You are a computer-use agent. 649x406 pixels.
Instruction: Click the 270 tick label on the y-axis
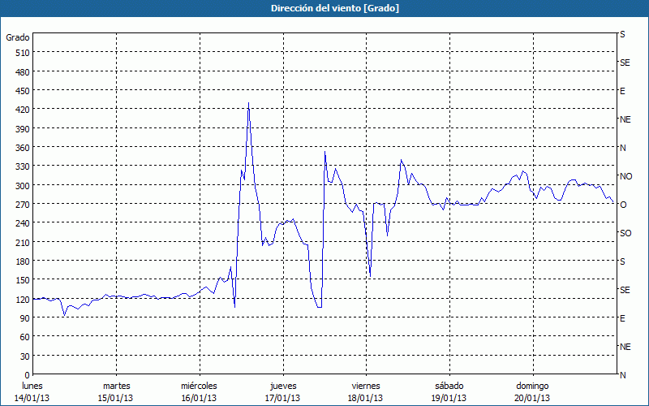click(x=21, y=205)
